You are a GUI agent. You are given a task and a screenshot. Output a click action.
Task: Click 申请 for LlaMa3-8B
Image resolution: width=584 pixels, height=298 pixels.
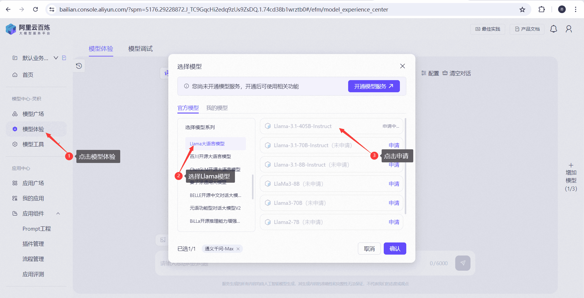[x=394, y=184]
